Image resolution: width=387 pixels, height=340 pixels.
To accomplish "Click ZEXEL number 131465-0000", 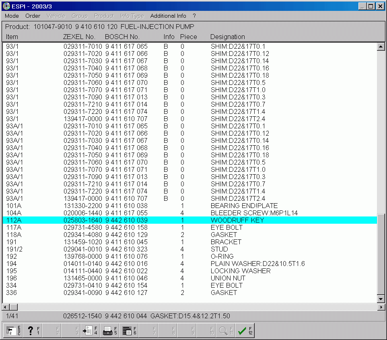I will click(x=83, y=278).
